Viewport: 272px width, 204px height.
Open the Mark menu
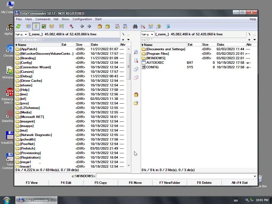pyautogui.click(x=29, y=19)
